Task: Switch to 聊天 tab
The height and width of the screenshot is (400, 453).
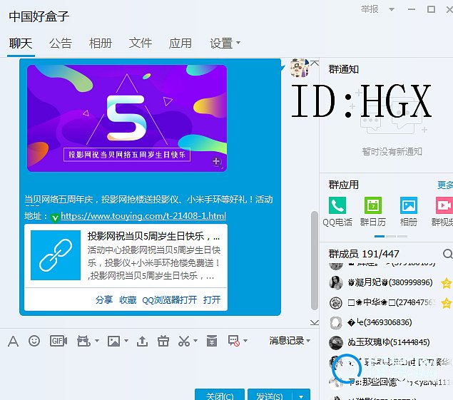Action: coord(21,43)
